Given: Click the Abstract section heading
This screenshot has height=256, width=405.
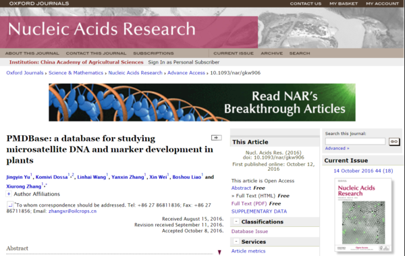Looking at the screenshot, I should [17, 249].
